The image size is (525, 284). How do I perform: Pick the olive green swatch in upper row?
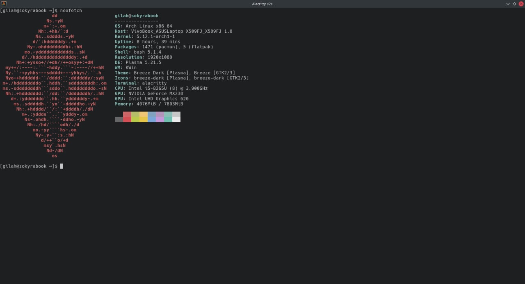(x=135, y=114)
